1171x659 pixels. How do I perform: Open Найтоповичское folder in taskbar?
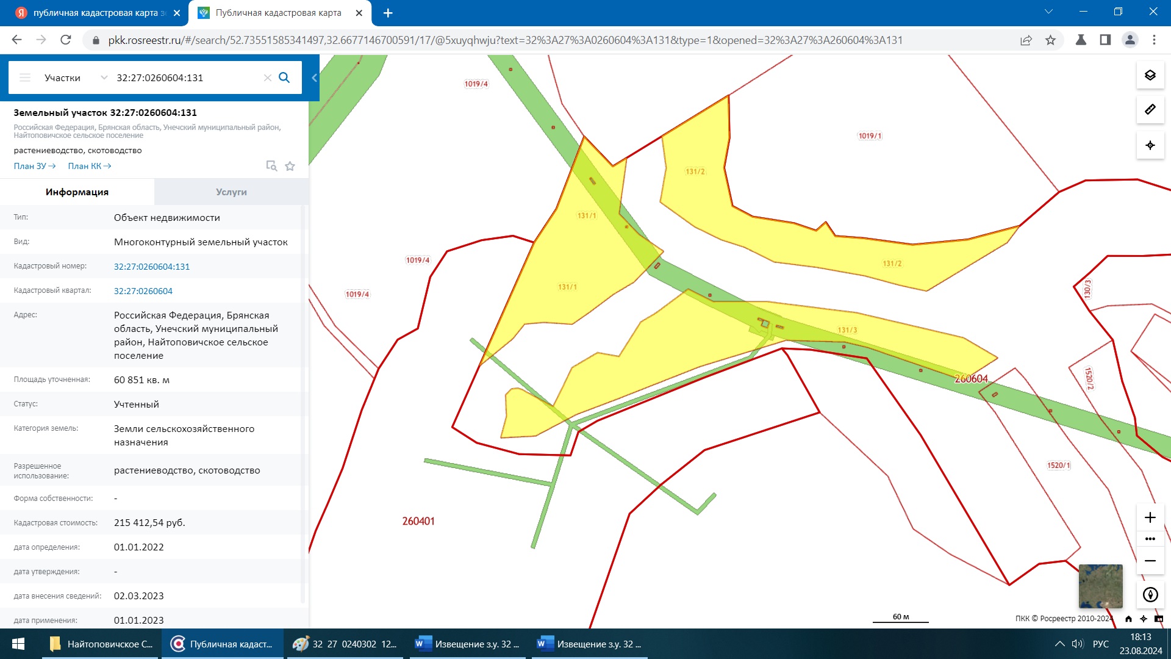tap(101, 644)
